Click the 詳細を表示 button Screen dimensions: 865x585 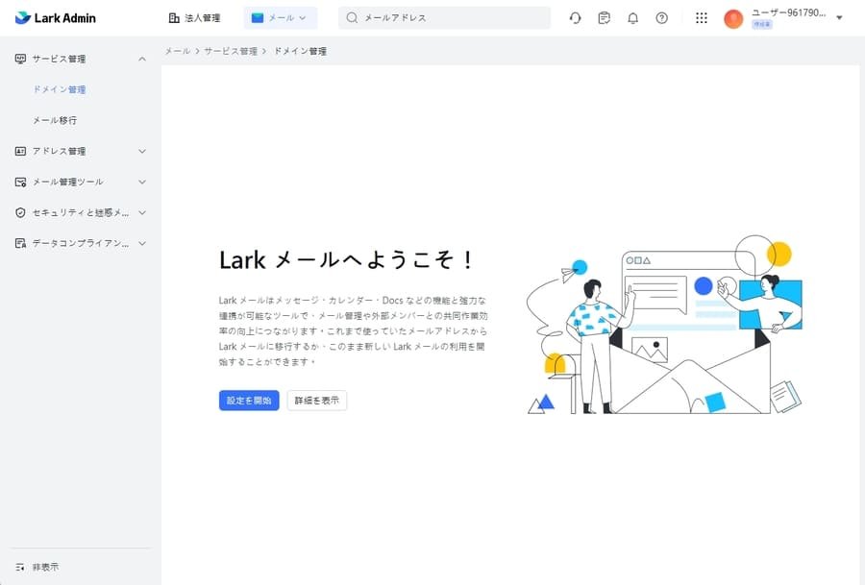316,400
